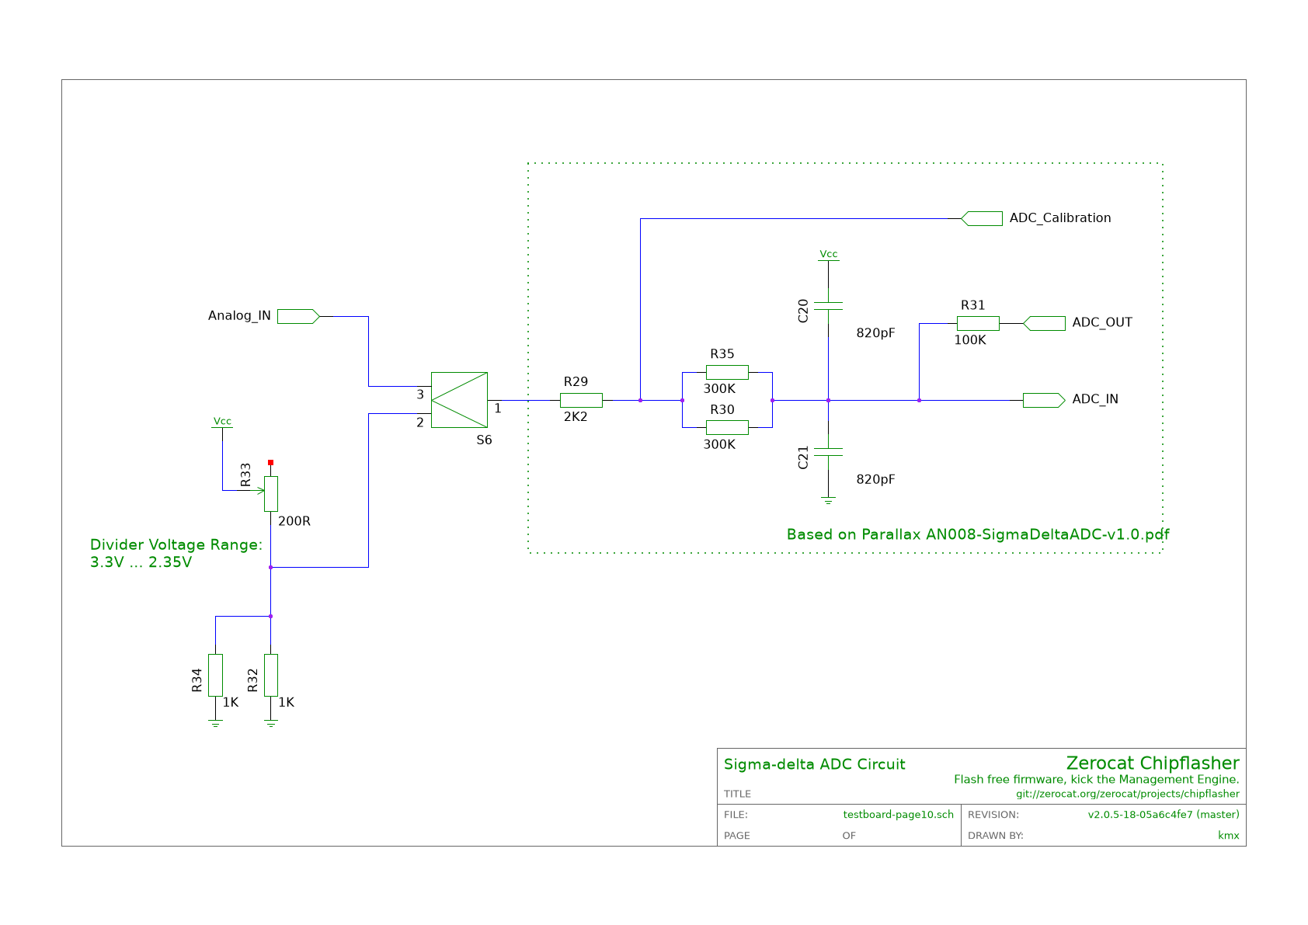
Task: Click the git://zerocat.org repository URL
Action: (x=1128, y=794)
